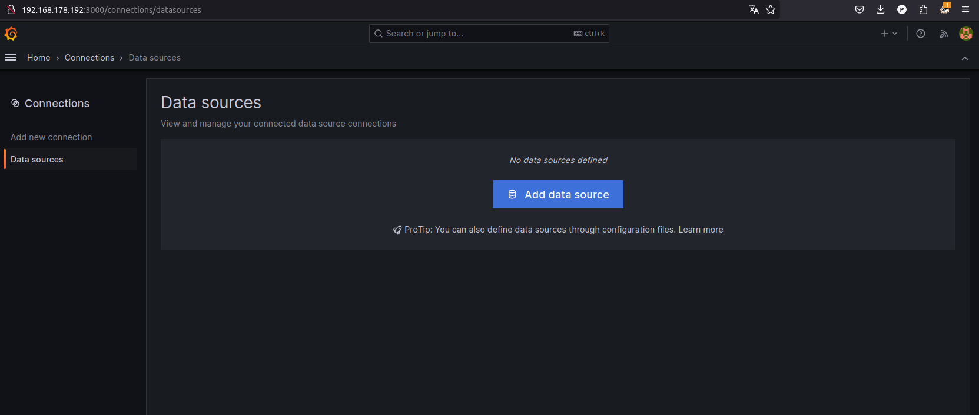Click the browser translate page icon
Screen dimensions: 979x415
coord(754,9)
